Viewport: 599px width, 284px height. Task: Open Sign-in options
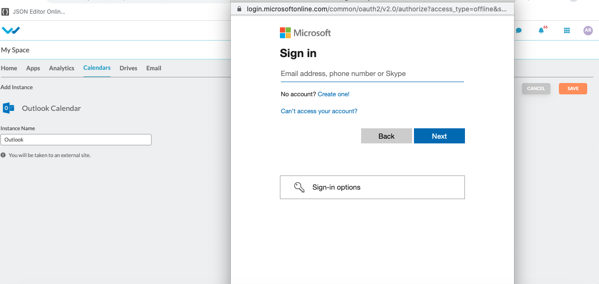(x=372, y=187)
